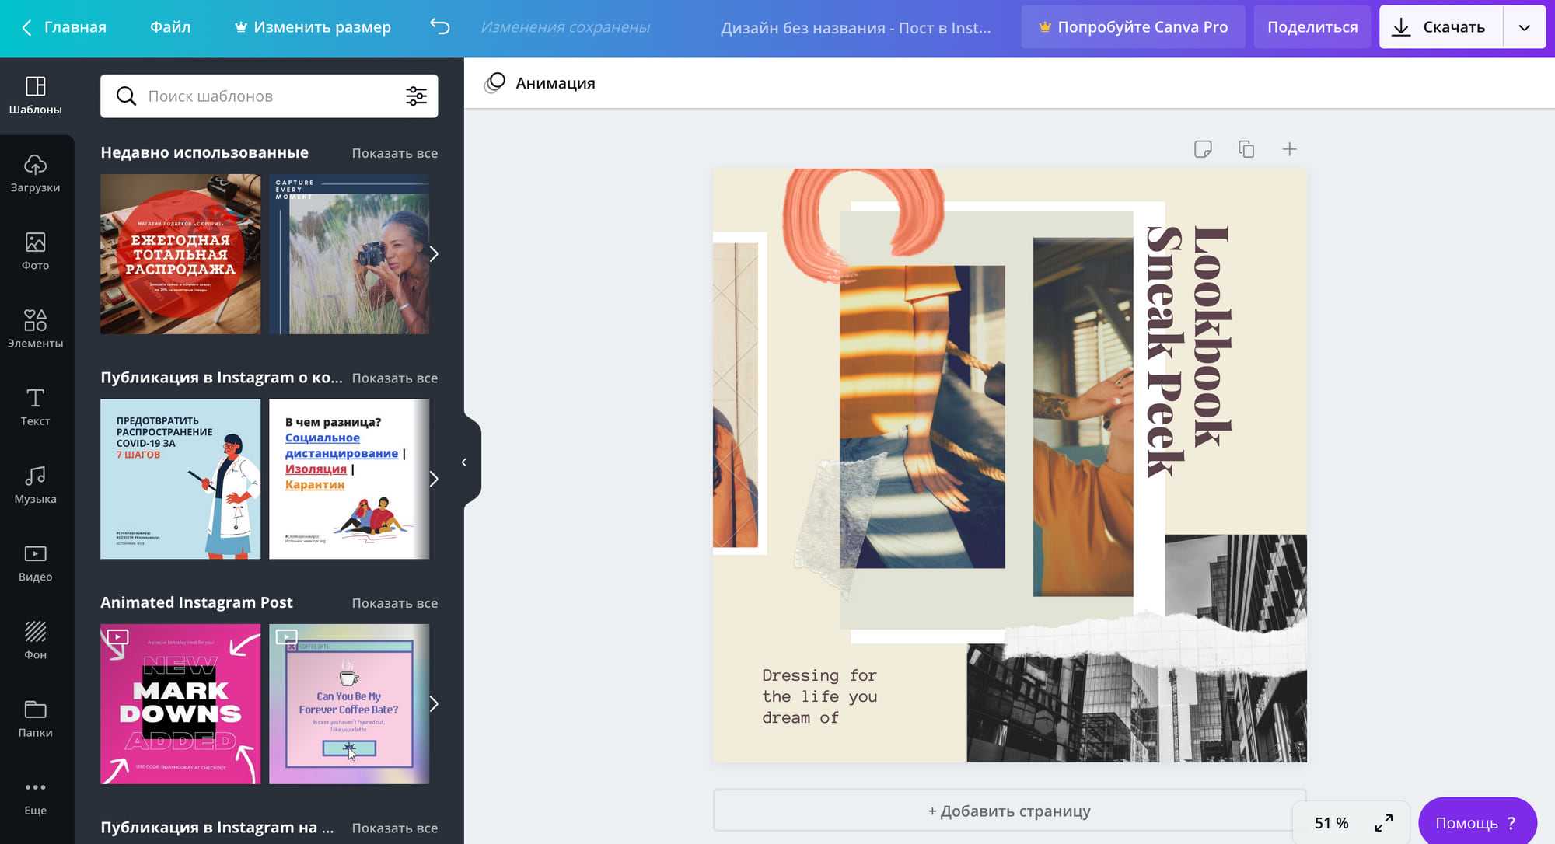The image size is (1555, 844).
Task: Click the add notes icon above canvas
Action: (1202, 149)
